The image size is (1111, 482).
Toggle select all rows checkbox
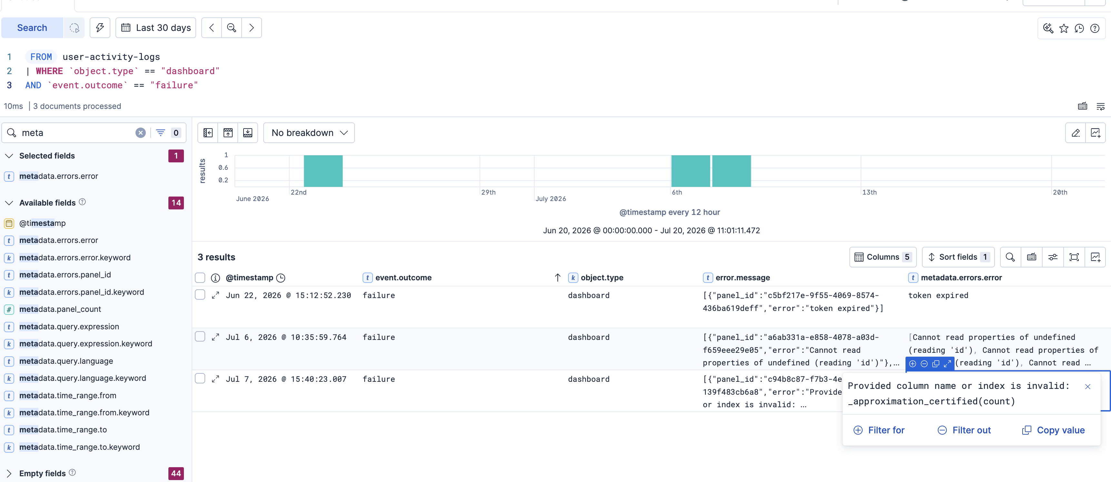[x=200, y=278]
